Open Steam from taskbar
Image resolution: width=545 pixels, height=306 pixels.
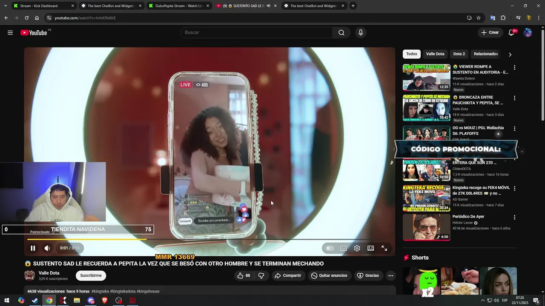[x=35, y=300]
